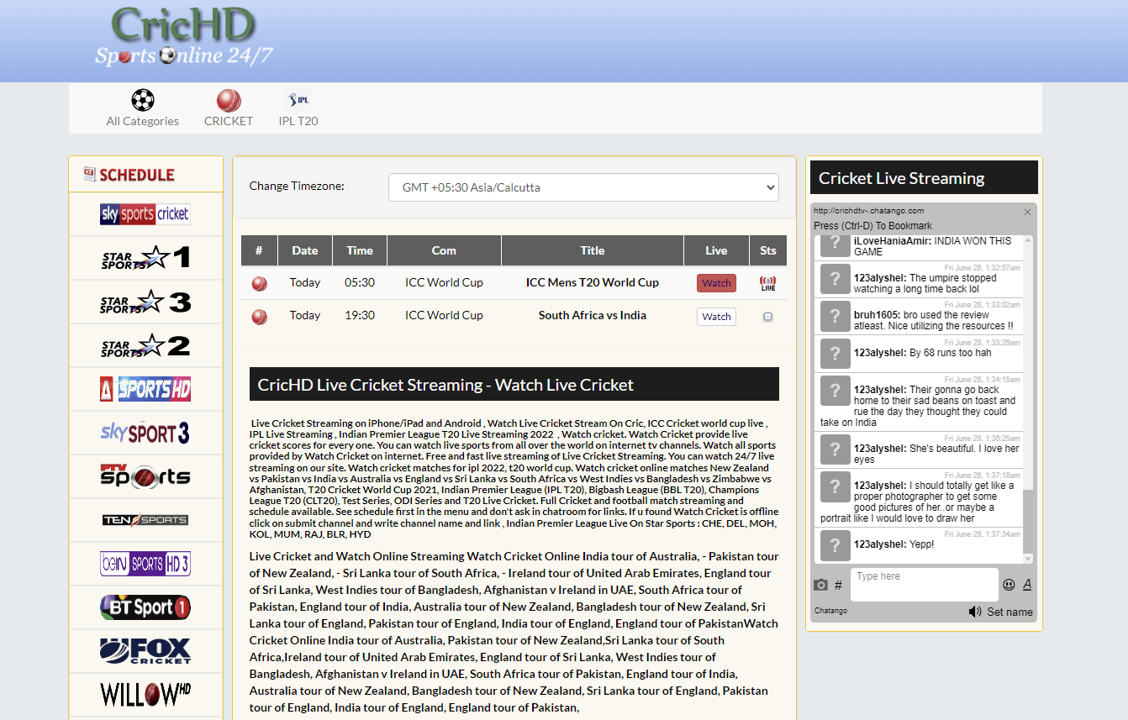The image size is (1128, 720).
Task: Open the Star Sports 2 channel
Action: 145,345
